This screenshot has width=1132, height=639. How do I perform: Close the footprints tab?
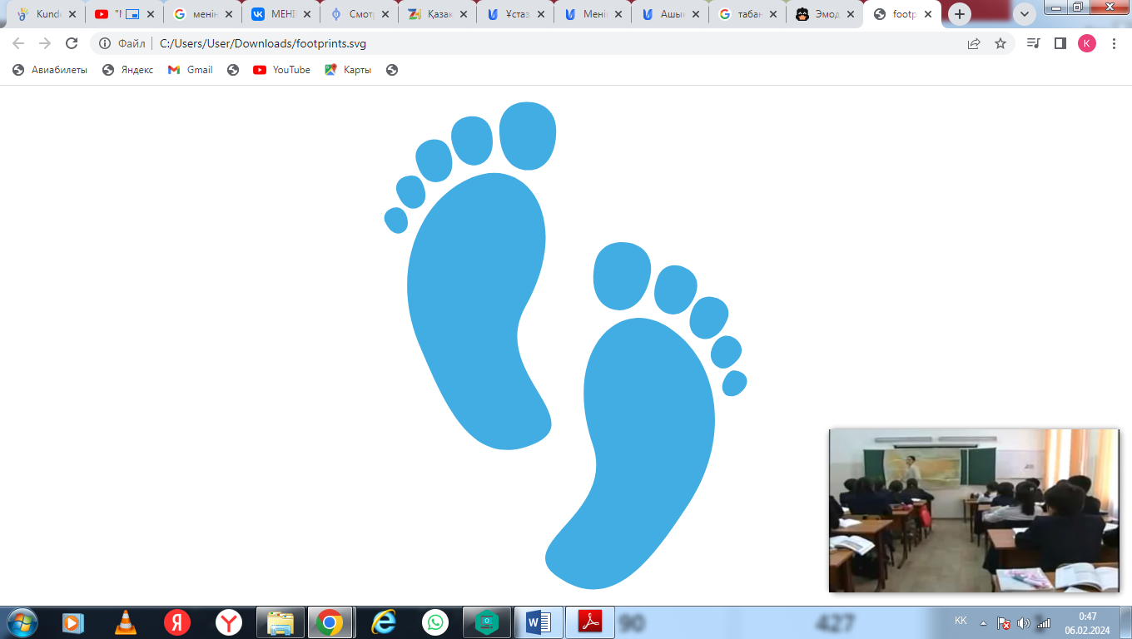click(x=928, y=14)
